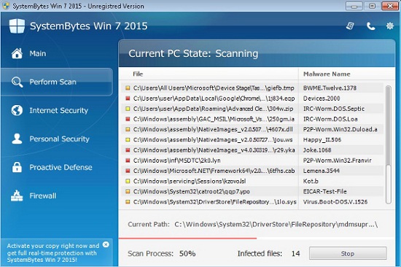Viewport: 401px width, 267px height.
Task: Dismiss the activation notice with X
Action: coord(106,244)
